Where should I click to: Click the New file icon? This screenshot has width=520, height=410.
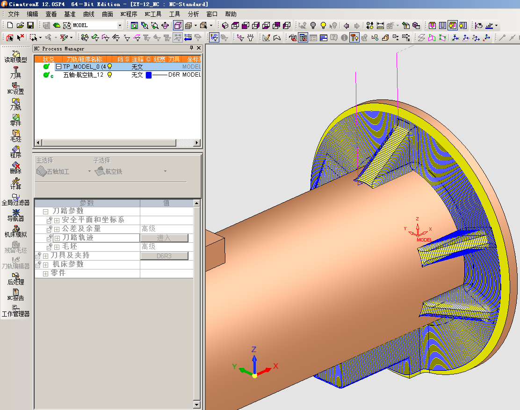pos(10,25)
